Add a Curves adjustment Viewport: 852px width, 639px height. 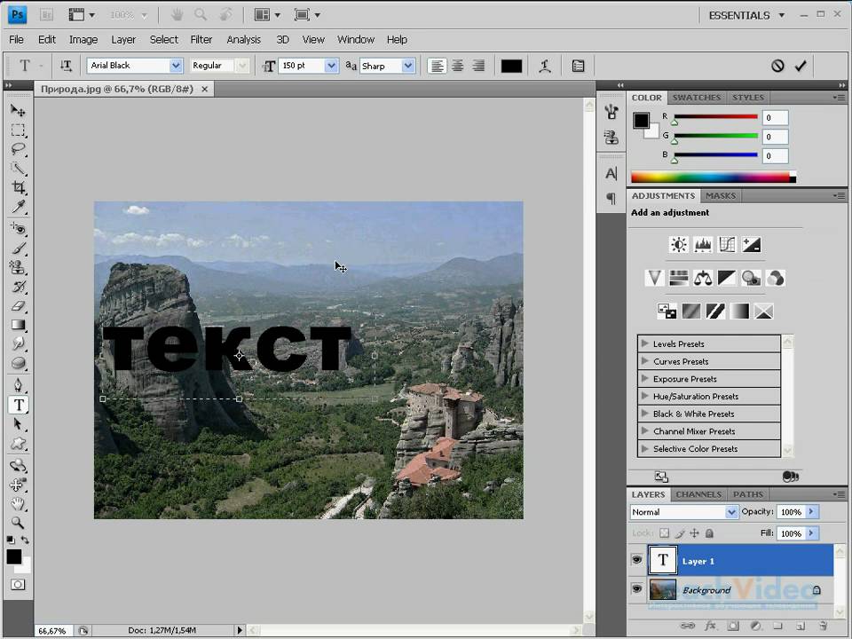[727, 245]
